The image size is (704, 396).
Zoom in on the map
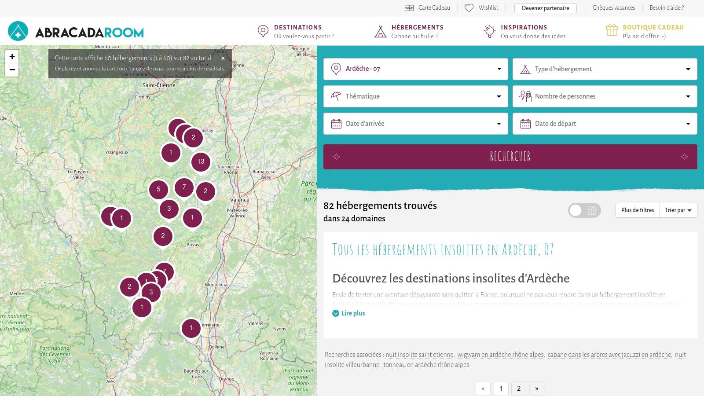[x=12, y=56]
